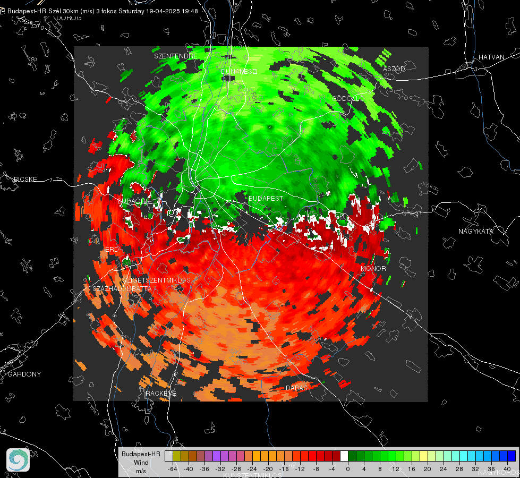Screen dimensions: 520x478
Task: Click the 32 legend value
Action: click(x=475, y=469)
